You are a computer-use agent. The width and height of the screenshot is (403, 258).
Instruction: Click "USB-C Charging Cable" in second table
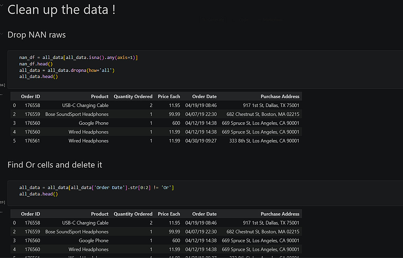85,223
